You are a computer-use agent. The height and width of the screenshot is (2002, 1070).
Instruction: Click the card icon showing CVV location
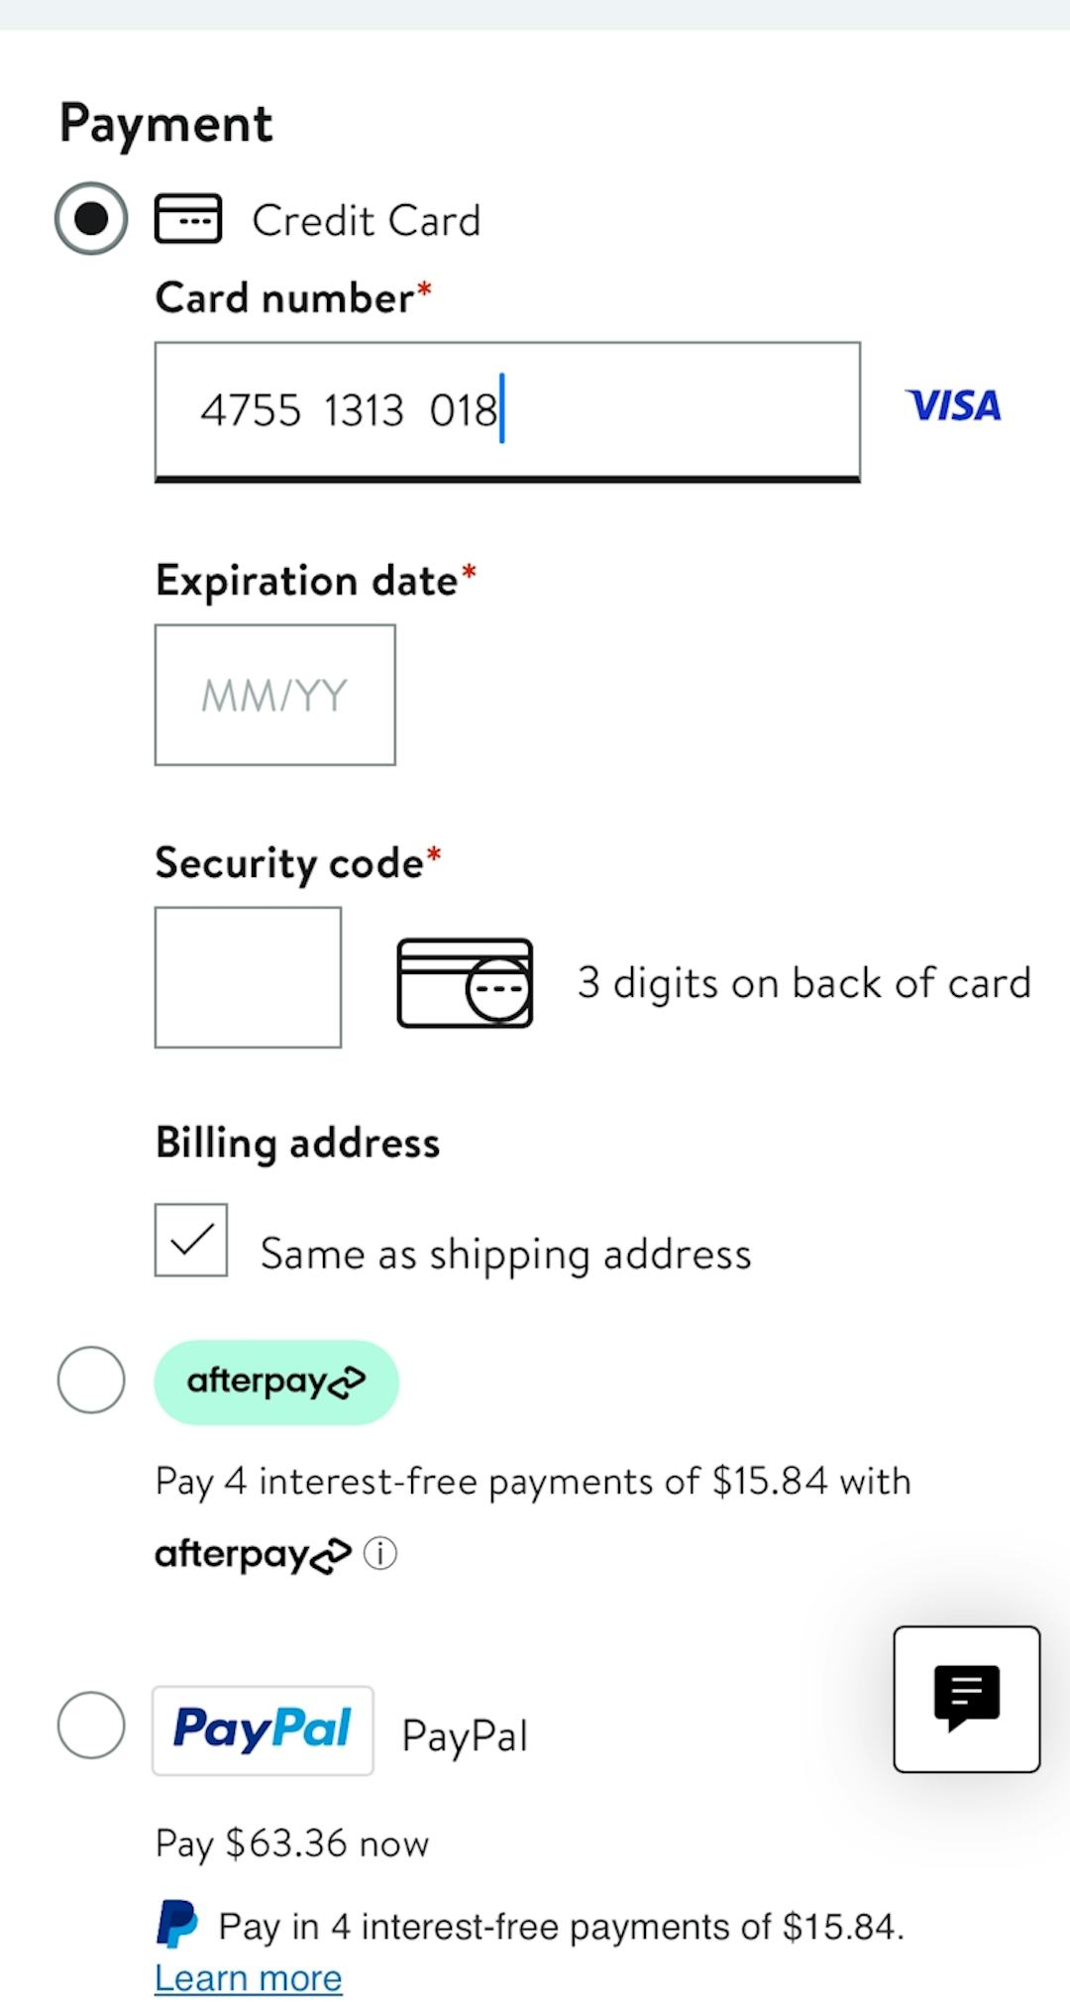pos(464,981)
